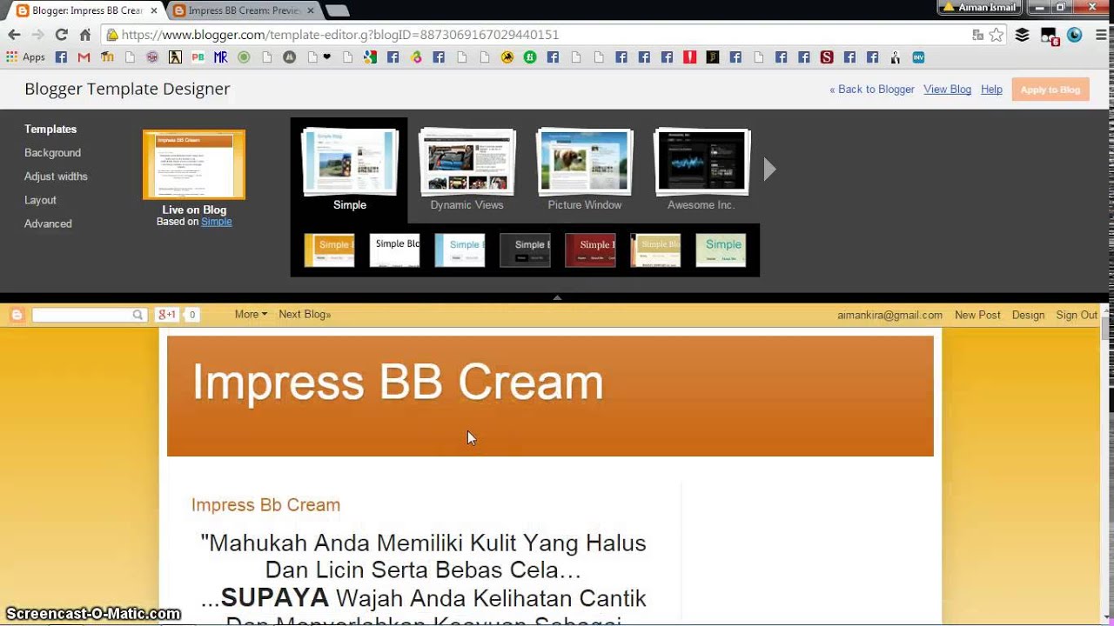Open Adjust widths in the designer sidebar

56,176
